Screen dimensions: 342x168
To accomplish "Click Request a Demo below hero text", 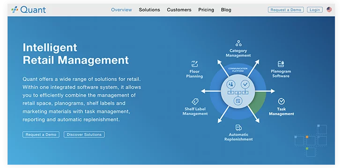I will point(41,134).
